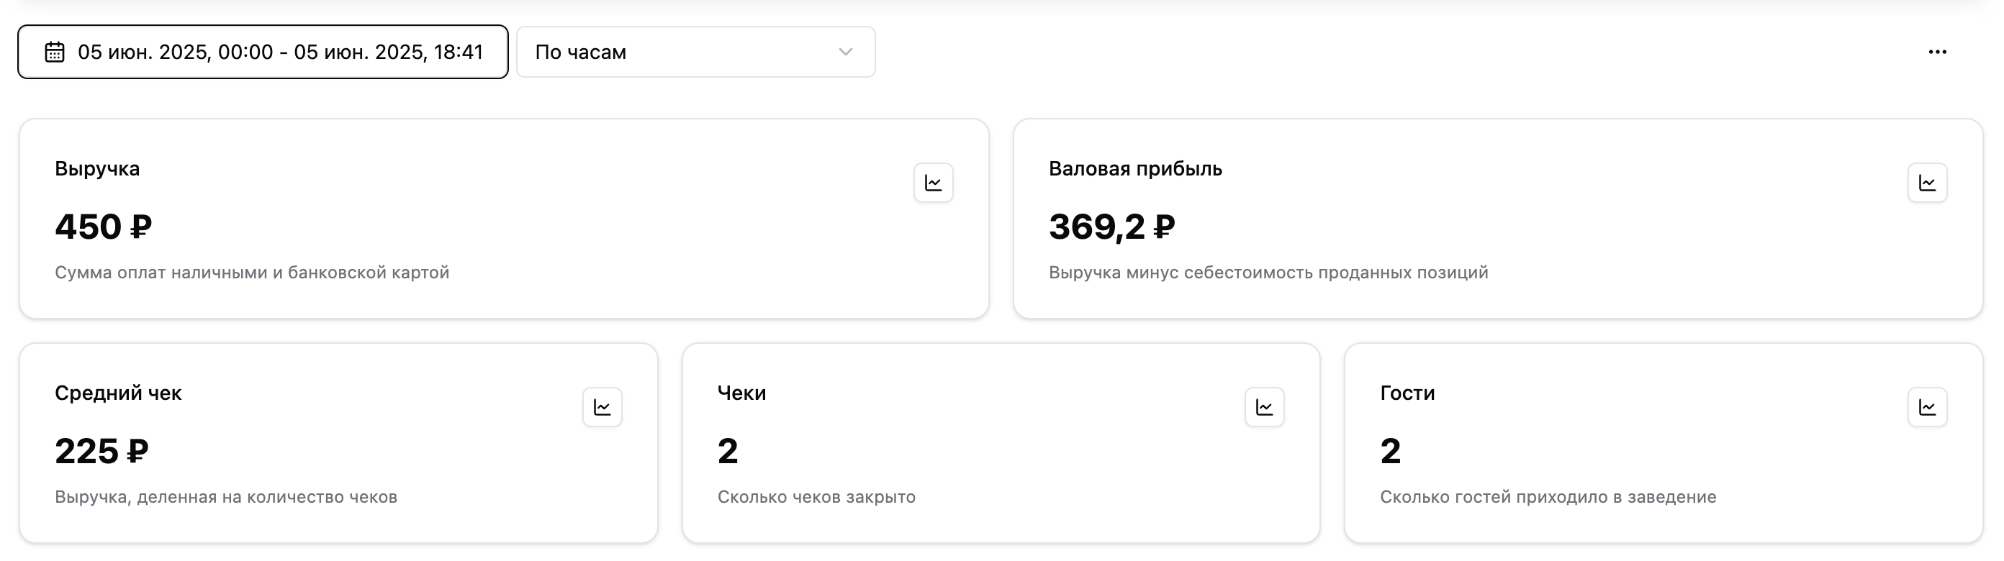Click the Средний чек card heading

pos(118,393)
